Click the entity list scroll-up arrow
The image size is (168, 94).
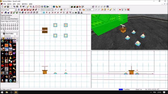[x=17, y=38]
